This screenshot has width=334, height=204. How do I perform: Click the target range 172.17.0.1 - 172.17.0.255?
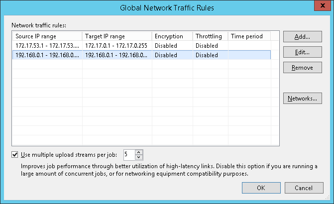pyautogui.click(x=116, y=46)
